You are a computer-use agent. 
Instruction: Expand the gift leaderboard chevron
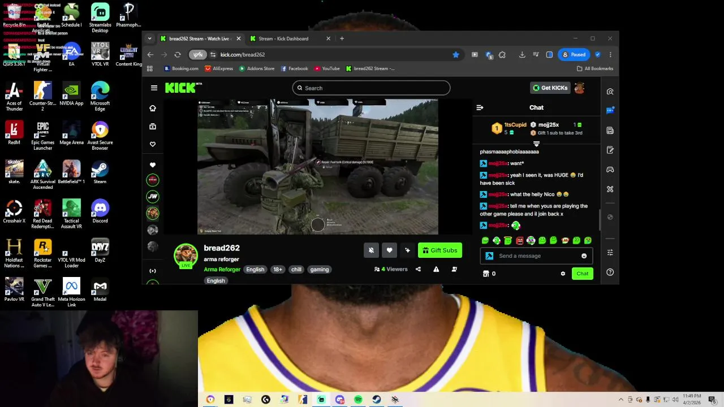pyautogui.click(x=536, y=144)
